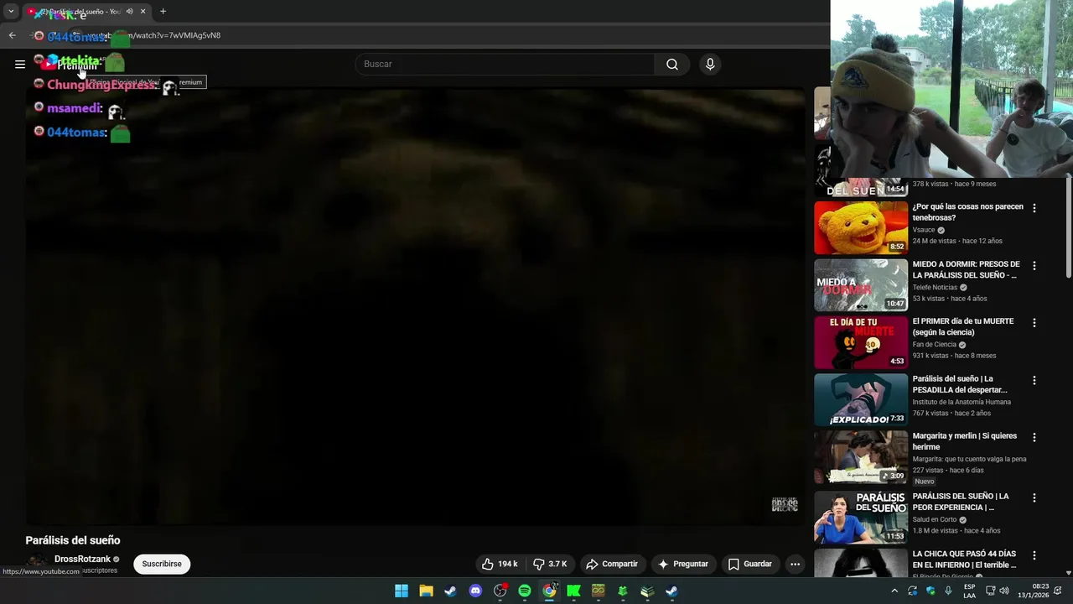Open options menu for Margarita y merlin video

pos(1034,438)
